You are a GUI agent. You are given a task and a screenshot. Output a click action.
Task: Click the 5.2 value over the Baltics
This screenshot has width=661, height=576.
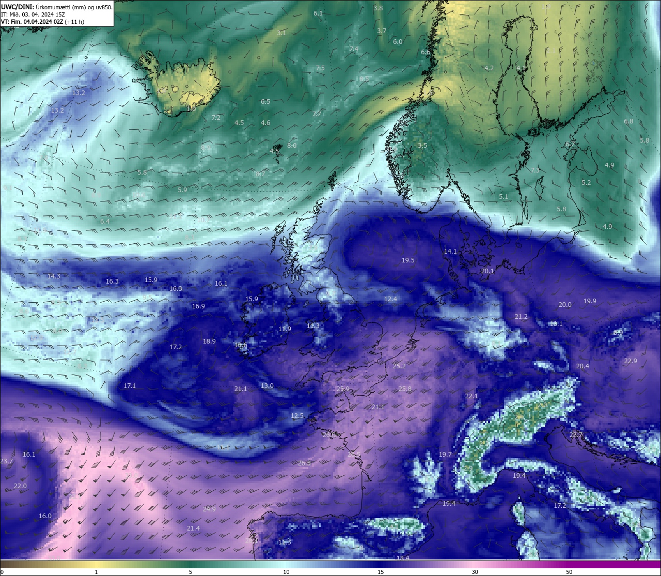pos(586,182)
